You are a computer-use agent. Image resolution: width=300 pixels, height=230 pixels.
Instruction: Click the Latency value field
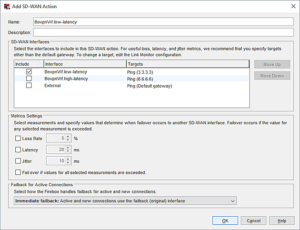coord(56,150)
